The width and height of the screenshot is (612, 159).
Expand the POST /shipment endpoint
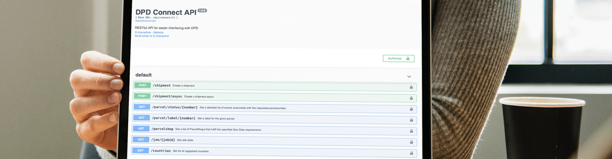pos(161,85)
